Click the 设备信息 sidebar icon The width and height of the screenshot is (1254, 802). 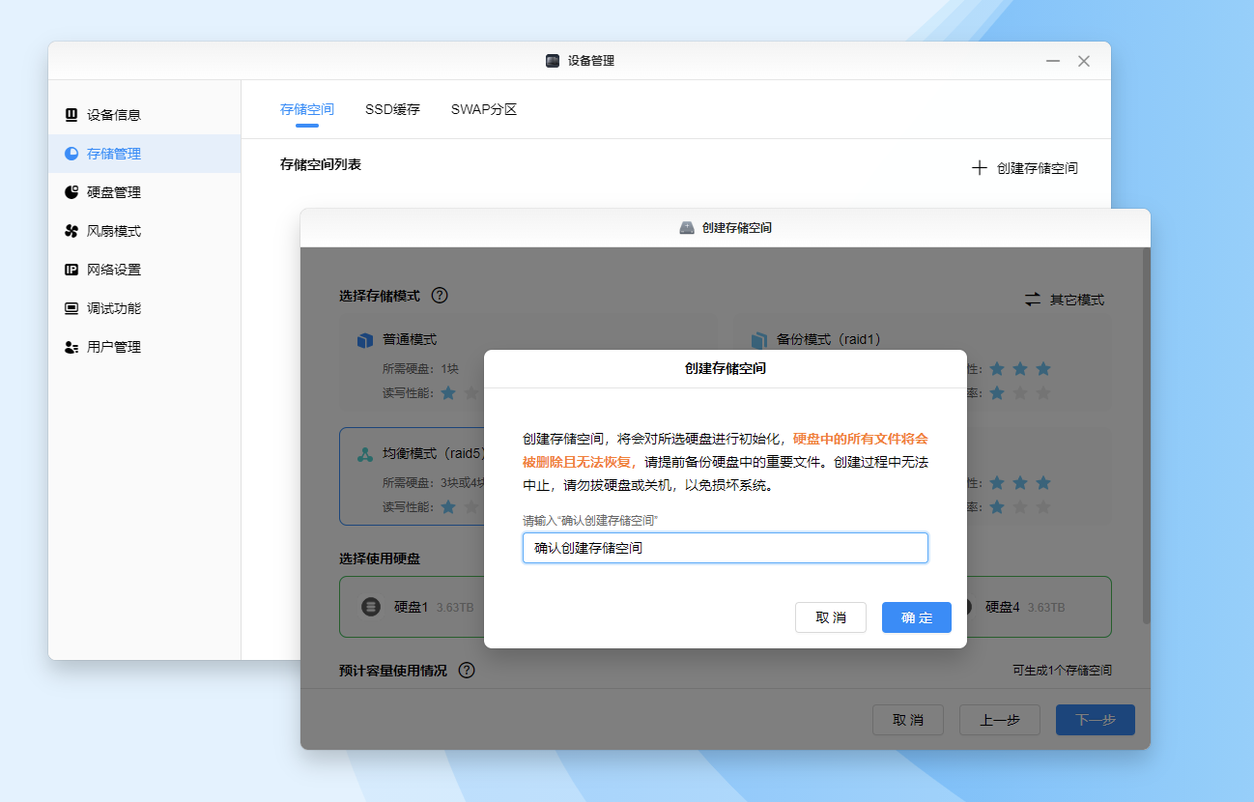pos(71,115)
